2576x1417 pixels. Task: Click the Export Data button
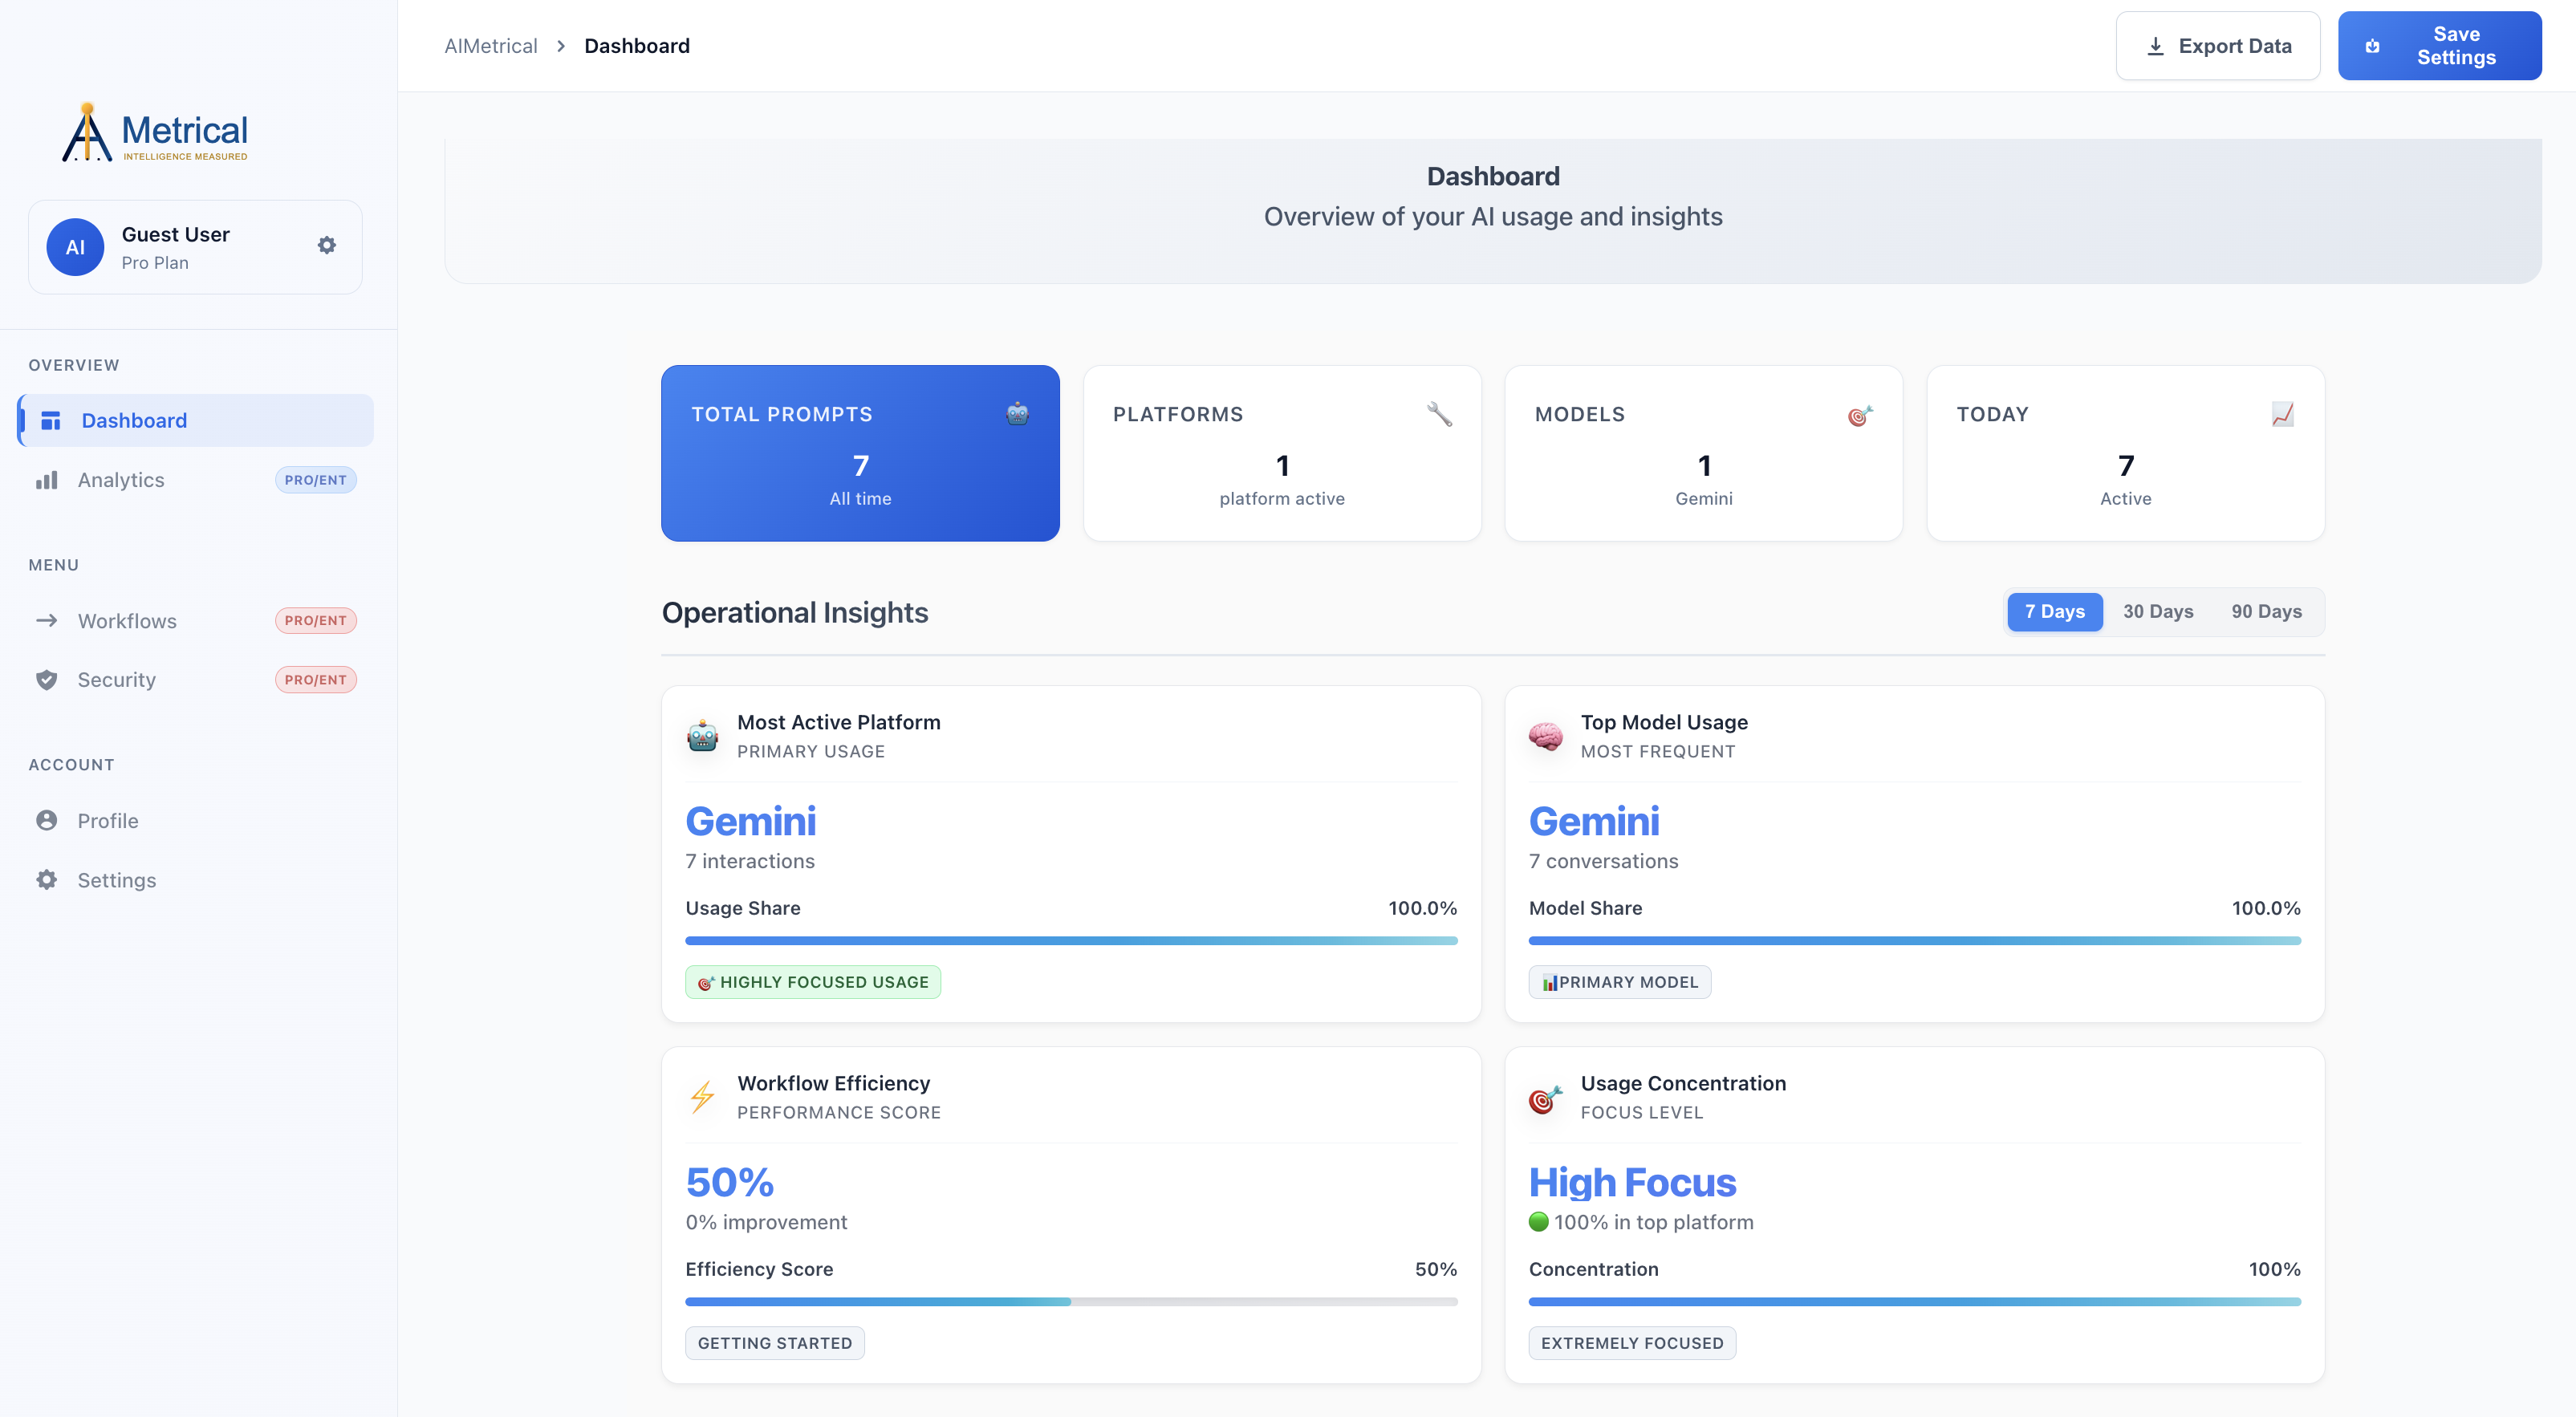2217,45
